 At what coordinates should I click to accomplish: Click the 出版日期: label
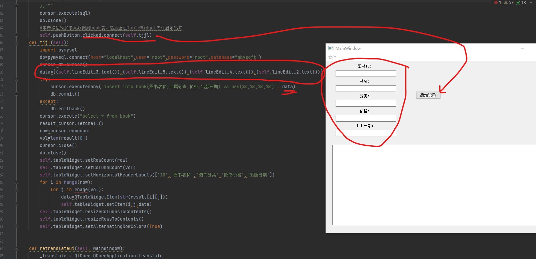click(x=364, y=126)
